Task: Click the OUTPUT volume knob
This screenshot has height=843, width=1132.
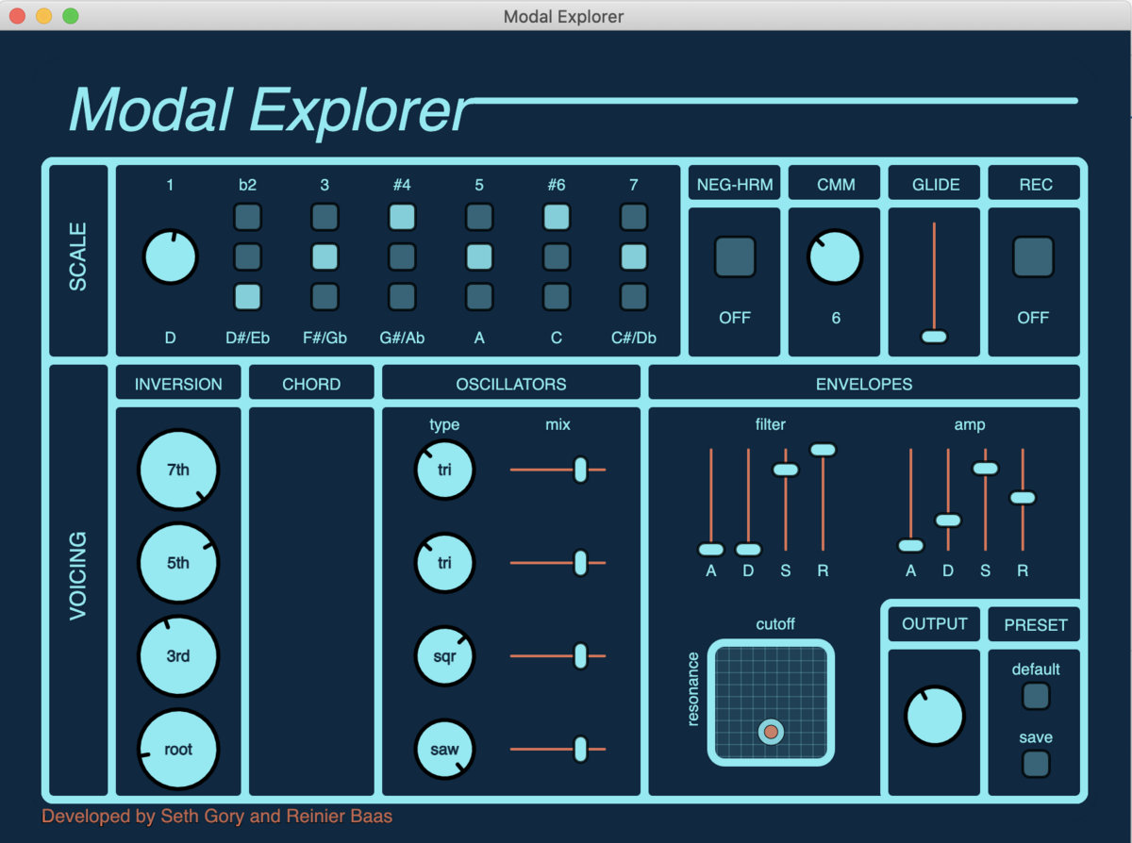Action: (934, 716)
